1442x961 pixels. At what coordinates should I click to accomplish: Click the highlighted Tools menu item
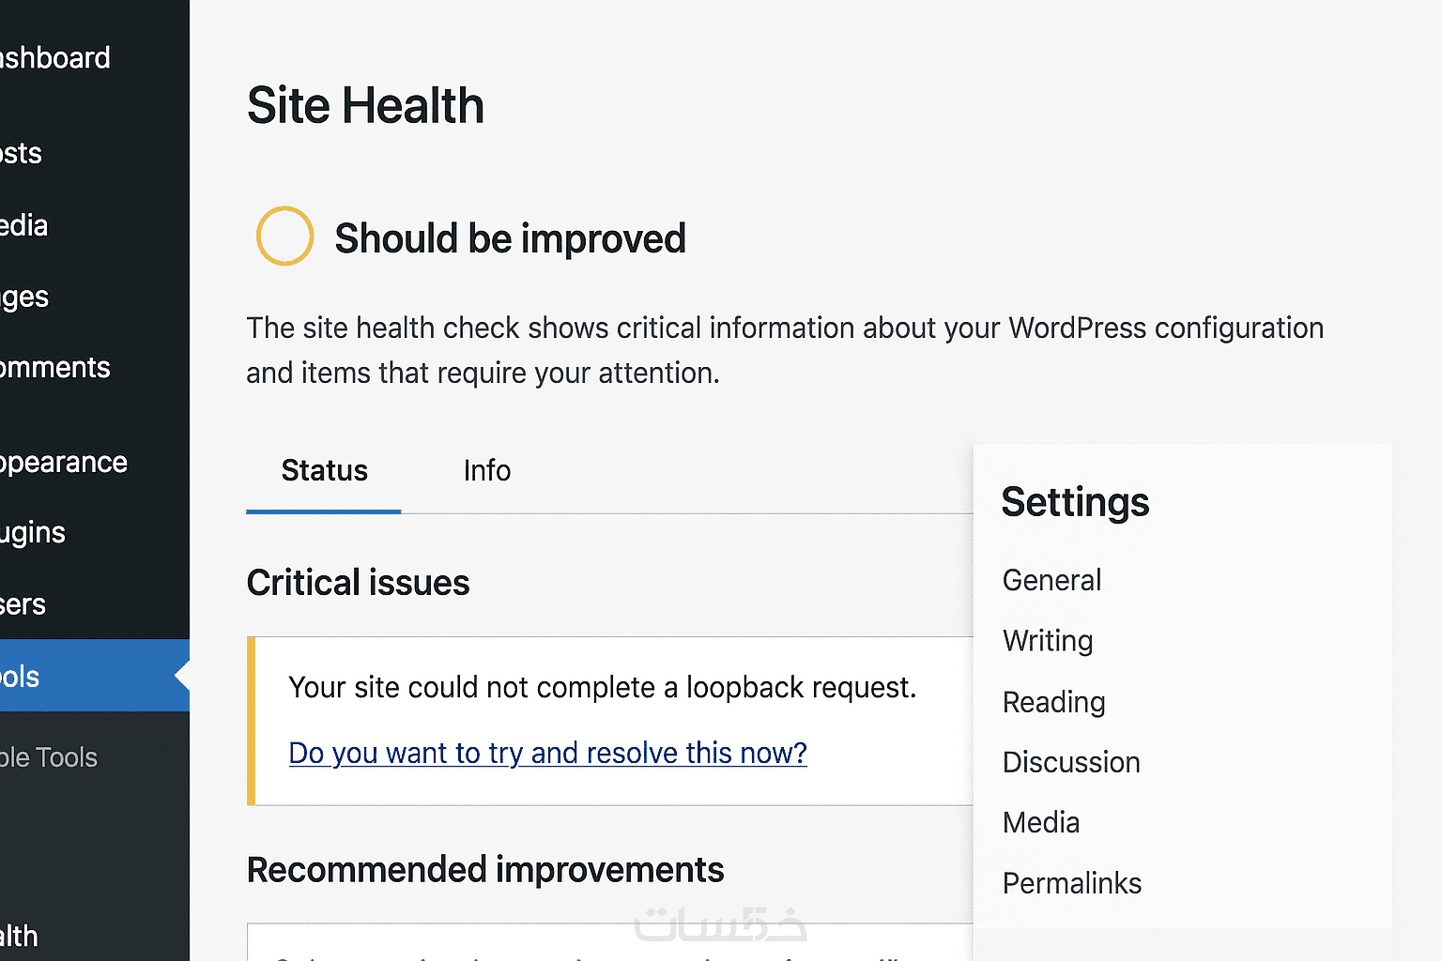click(21, 677)
